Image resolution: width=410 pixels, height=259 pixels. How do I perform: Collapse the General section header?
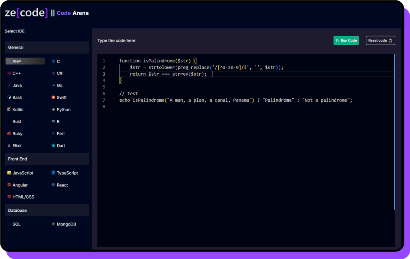47,47
